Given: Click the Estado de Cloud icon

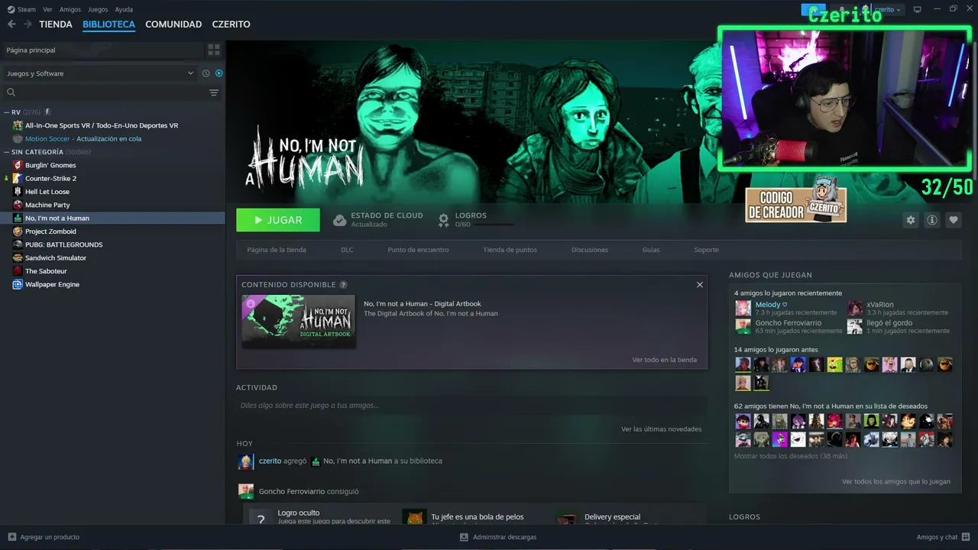Looking at the screenshot, I should [x=340, y=220].
